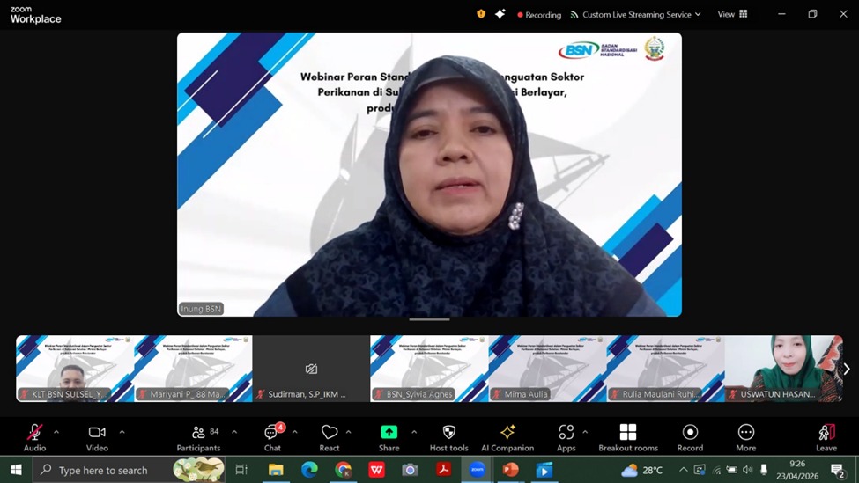
Task: Open Host tools shield icon
Action: (448, 436)
